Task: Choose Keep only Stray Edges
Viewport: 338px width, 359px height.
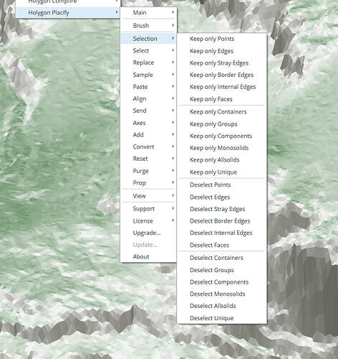Action: (x=221, y=63)
